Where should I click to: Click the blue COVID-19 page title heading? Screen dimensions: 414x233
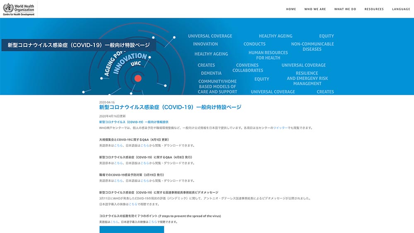coord(170,107)
